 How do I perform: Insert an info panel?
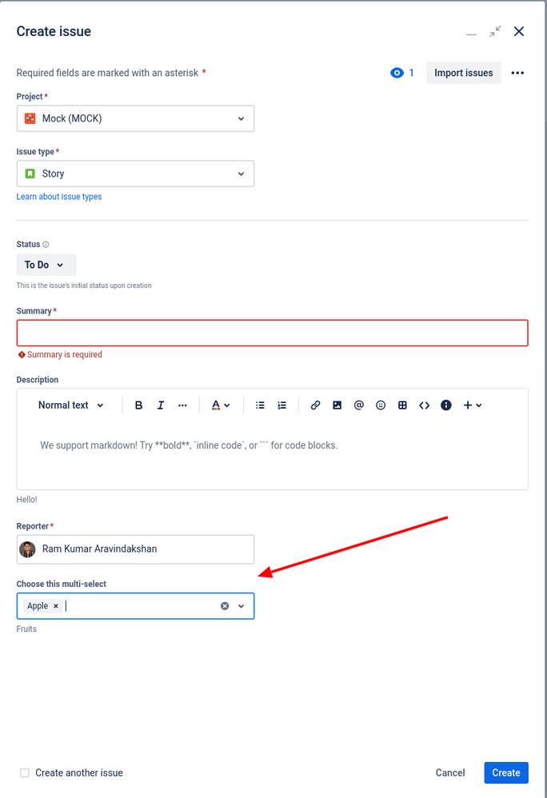coord(446,405)
